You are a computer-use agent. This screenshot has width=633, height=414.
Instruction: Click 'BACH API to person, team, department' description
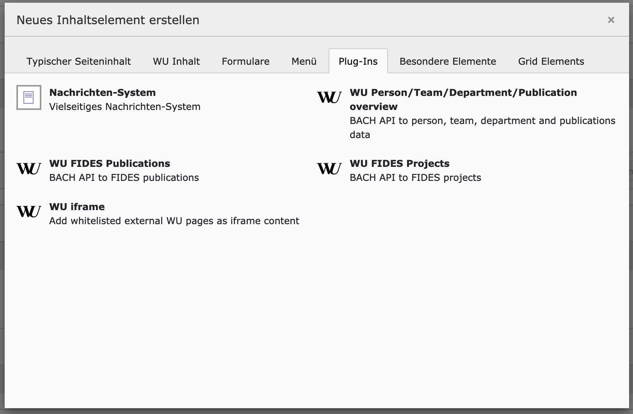point(482,127)
